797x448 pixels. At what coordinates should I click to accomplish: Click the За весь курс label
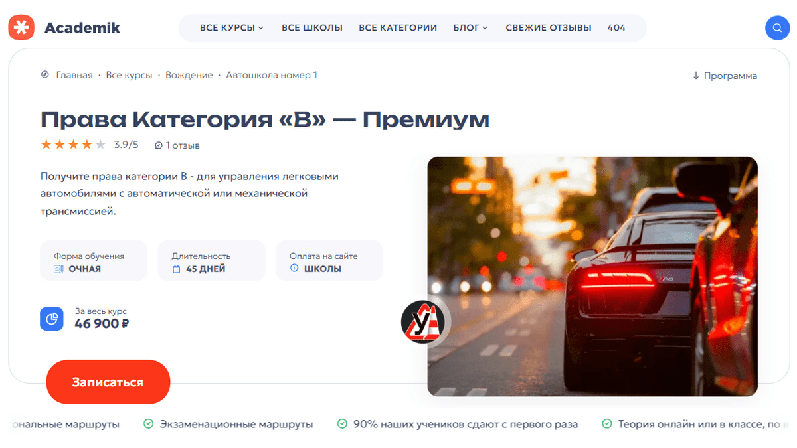(x=100, y=311)
